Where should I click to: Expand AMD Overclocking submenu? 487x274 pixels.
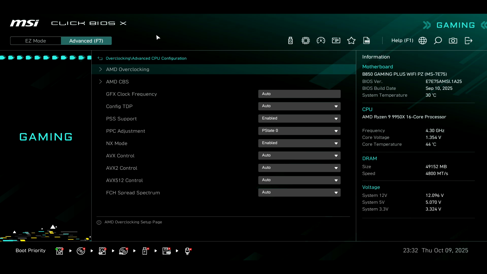(128, 69)
